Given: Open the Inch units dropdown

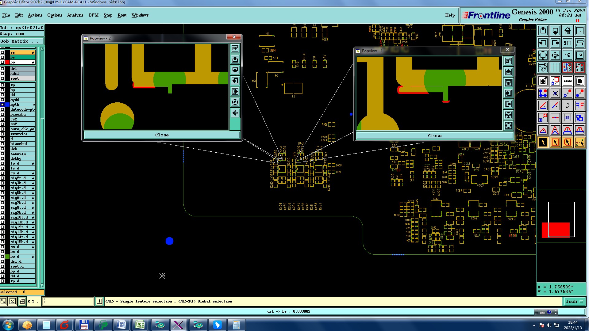Looking at the screenshot, I should 574,302.
